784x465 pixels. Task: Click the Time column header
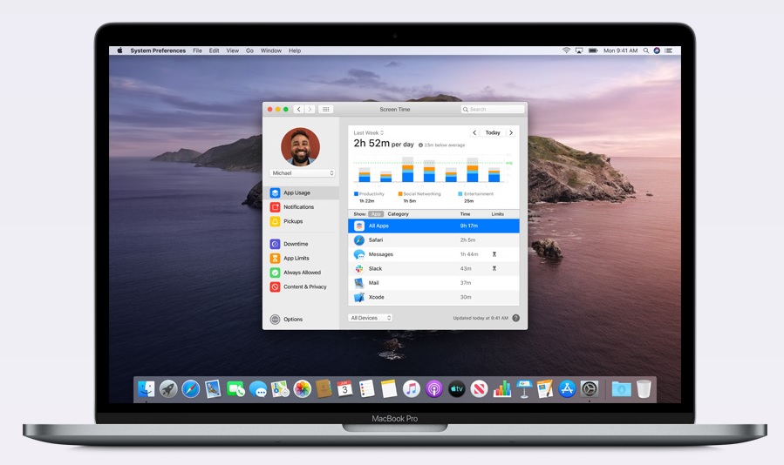tap(465, 213)
